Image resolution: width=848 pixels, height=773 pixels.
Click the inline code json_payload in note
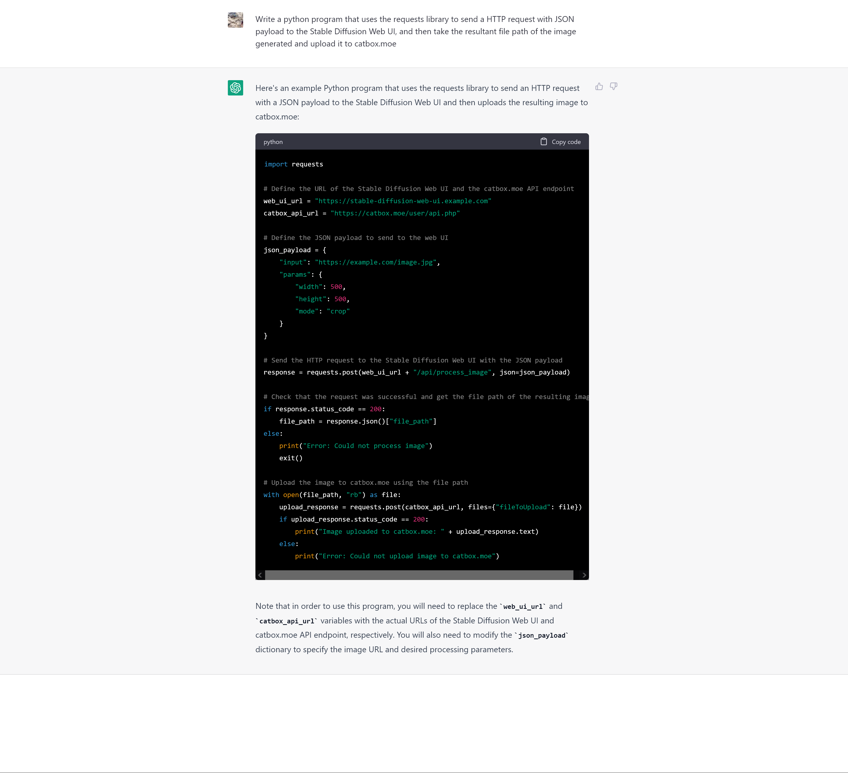pyautogui.click(x=542, y=636)
